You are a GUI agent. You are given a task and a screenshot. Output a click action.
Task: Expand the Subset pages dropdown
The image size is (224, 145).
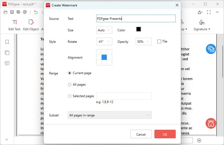coord(110,115)
